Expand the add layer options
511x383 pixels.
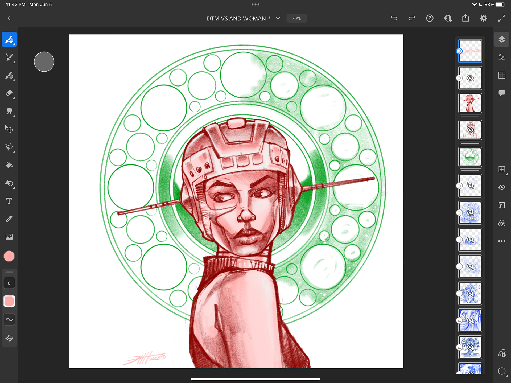point(502,169)
